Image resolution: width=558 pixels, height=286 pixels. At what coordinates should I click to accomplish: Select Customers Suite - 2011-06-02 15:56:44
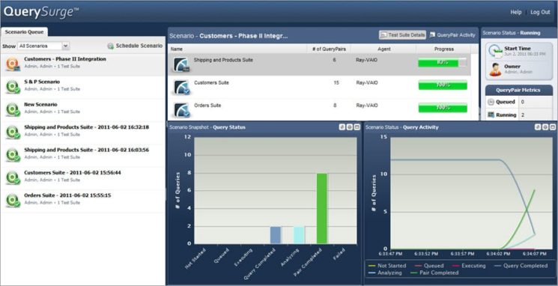coord(73,173)
